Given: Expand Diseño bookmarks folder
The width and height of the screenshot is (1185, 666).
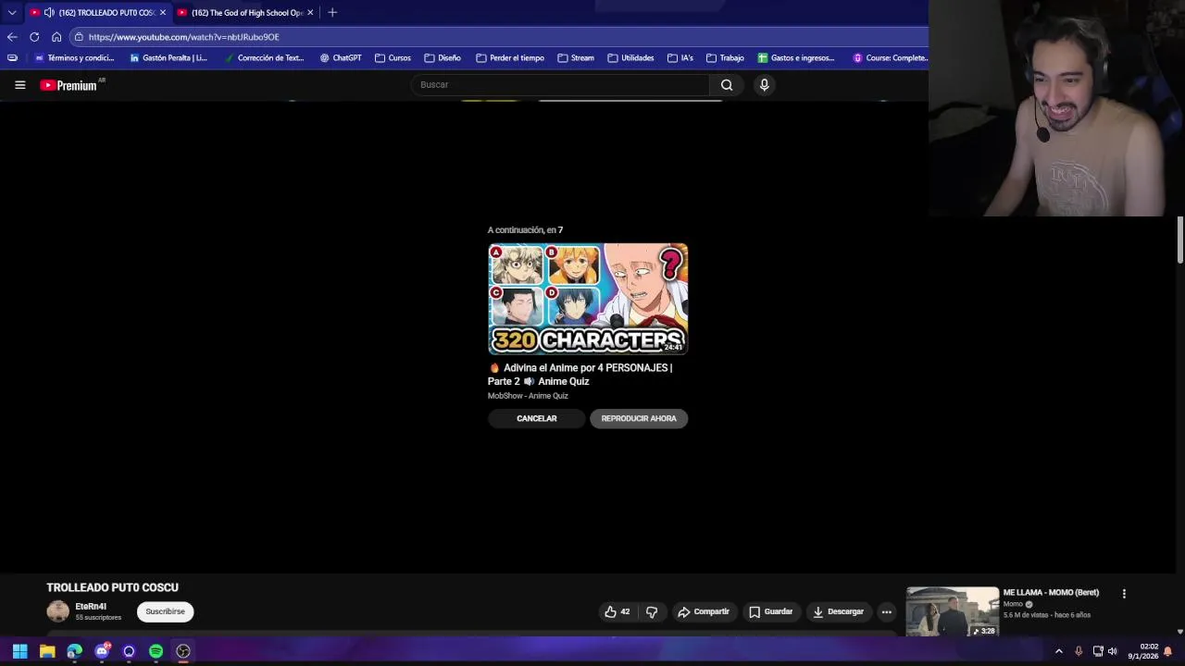Looking at the screenshot, I should tap(443, 57).
